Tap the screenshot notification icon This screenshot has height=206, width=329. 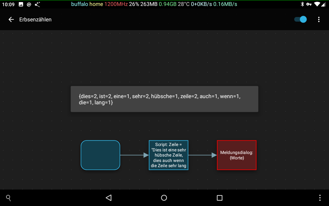click(x=21, y=4)
